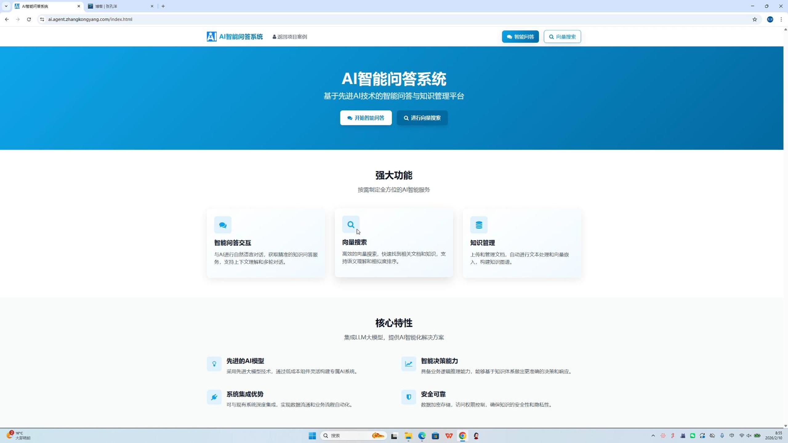Toggle the microphone icon in the system tray
Viewport: 788px width, 443px height.
pos(722,436)
